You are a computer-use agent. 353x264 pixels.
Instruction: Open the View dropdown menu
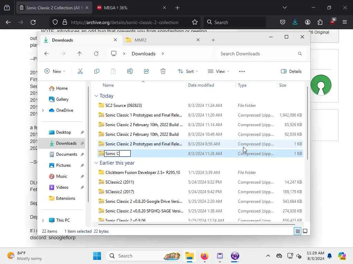pos(218,71)
